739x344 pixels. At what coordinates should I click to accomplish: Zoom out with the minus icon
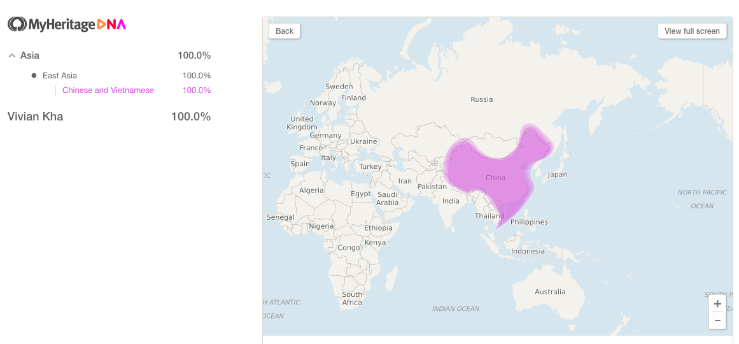tap(717, 320)
